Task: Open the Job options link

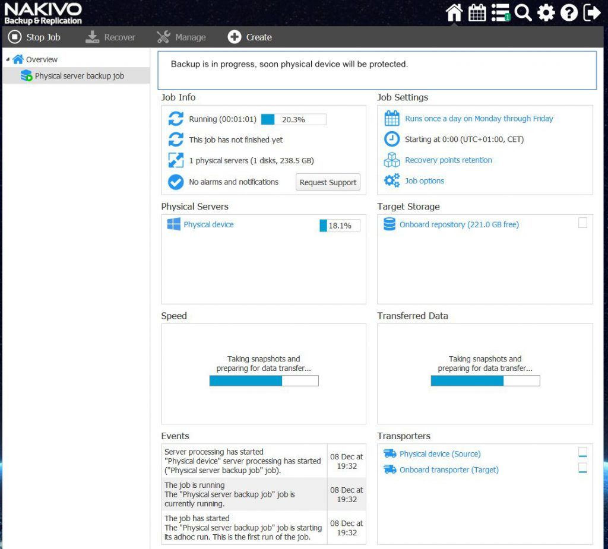Action: pyautogui.click(x=425, y=180)
